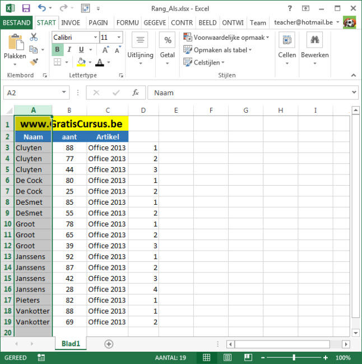The height and width of the screenshot is (364, 362).
Task: Click the horizontal scrollbar right arrow
Action: pyautogui.click(x=346, y=344)
